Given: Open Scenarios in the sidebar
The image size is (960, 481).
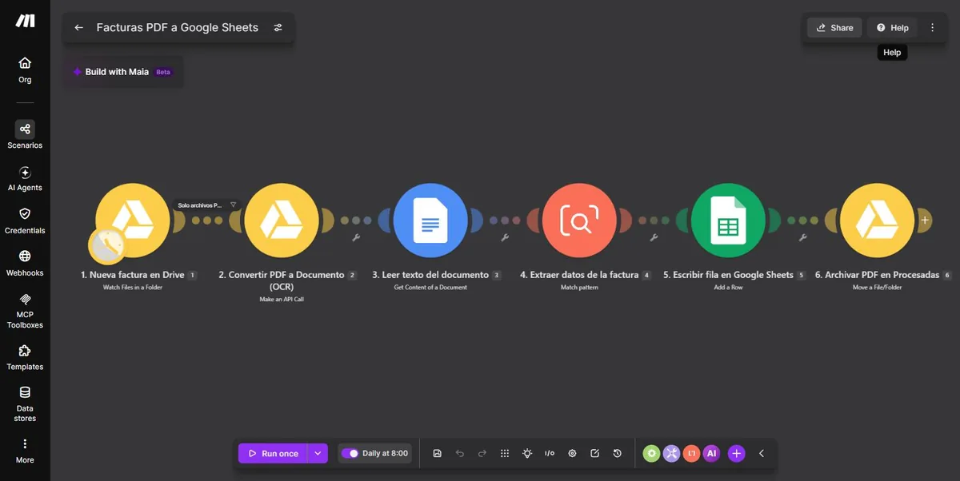Looking at the screenshot, I should pyautogui.click(x=25, y=135).
